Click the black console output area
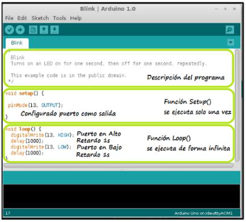246x222 pixels. tap(121, 196)
